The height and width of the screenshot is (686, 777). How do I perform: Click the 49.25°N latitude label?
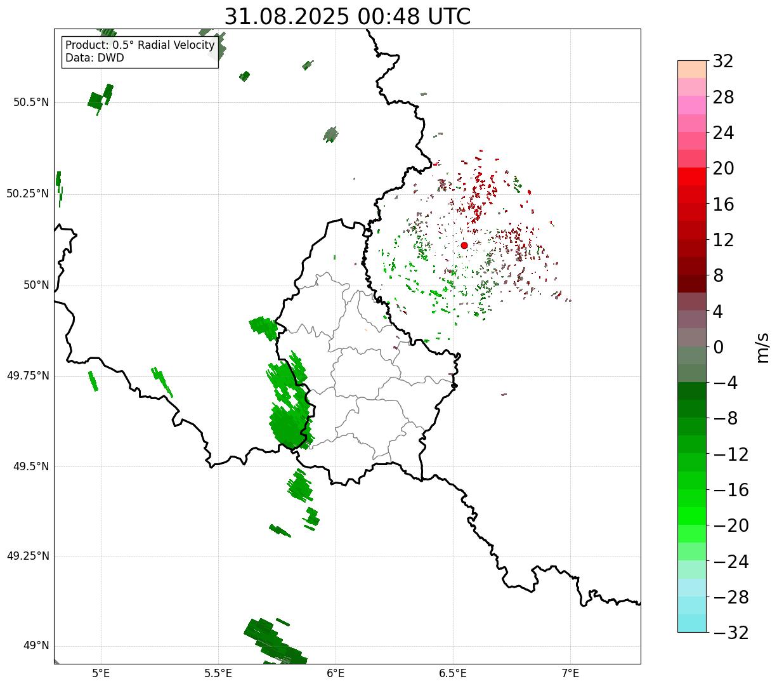28,557
